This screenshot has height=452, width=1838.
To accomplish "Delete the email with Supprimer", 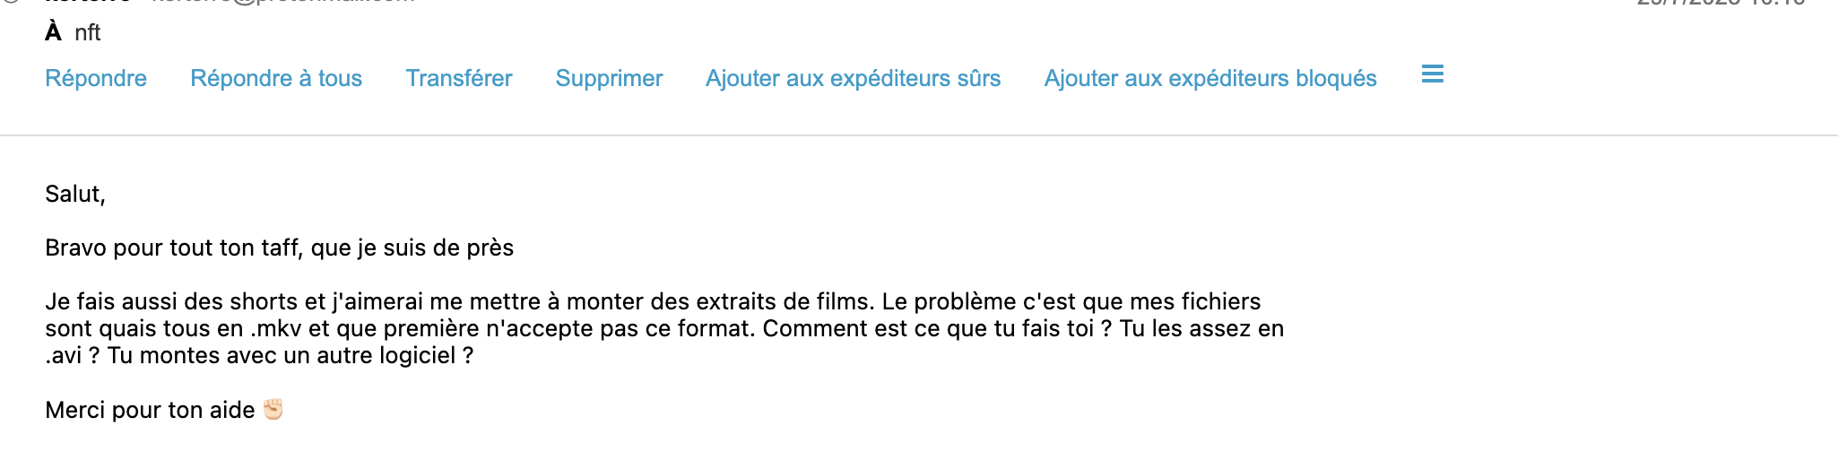I will pos(609,78).
